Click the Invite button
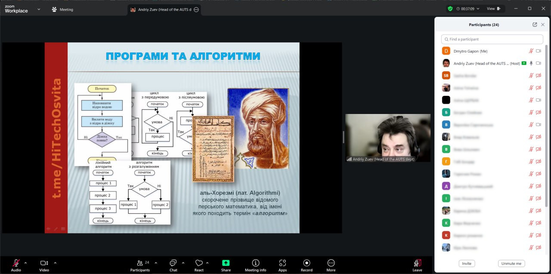This screenshot has height=274, width=551. coord(467,263)
